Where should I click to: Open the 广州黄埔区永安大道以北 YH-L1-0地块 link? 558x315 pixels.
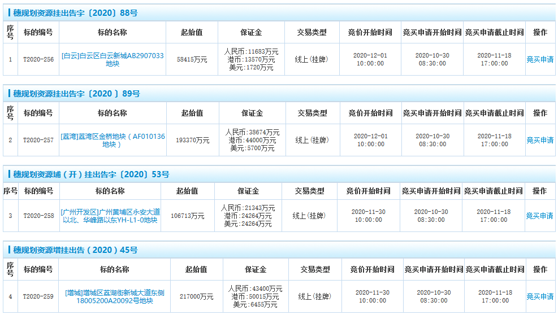110,216
